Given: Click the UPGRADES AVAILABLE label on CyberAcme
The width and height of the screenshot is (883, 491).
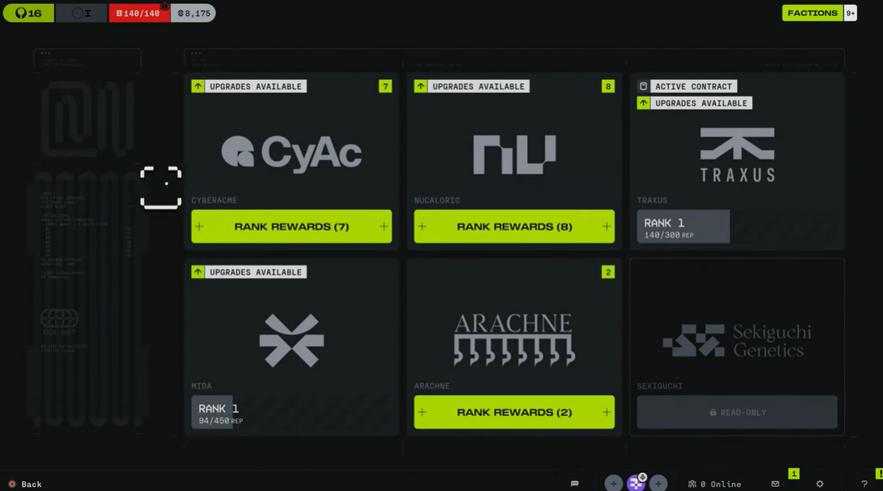Looking at the screenshot, I should pyautogui.click(x=256, y=86).
